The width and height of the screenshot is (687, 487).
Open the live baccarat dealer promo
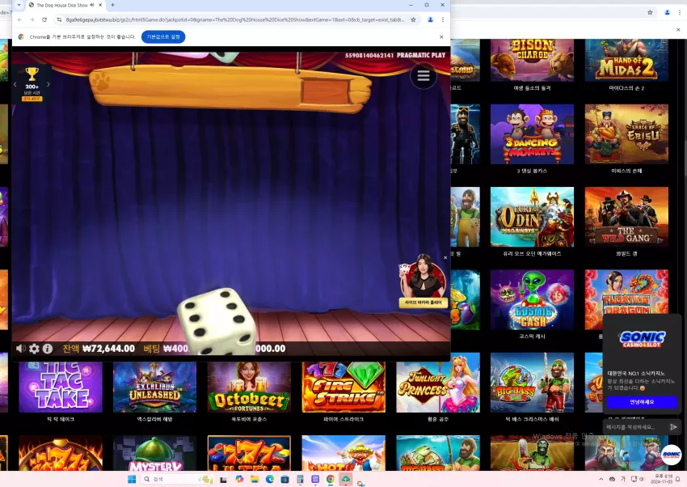click(x=423, y=281)
